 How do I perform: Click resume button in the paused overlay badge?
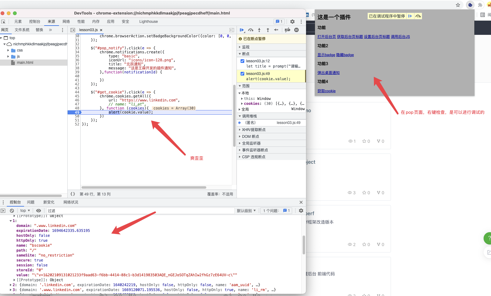pos(410,16)
